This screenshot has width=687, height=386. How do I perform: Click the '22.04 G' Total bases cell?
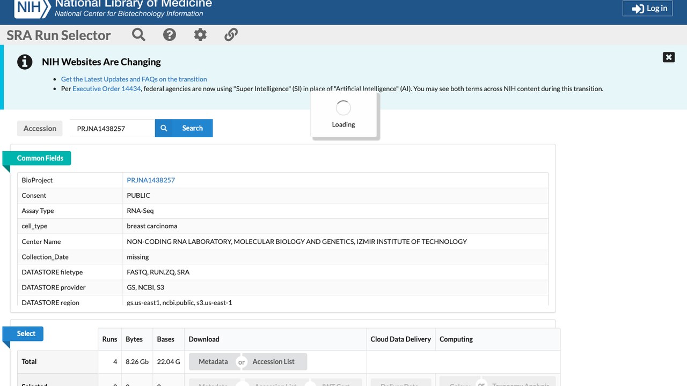tap(169, 362)
